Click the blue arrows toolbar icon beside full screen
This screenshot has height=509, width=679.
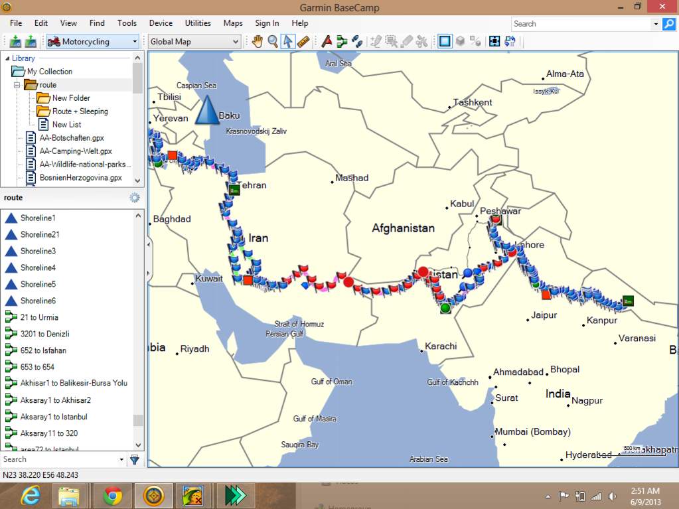510,42
